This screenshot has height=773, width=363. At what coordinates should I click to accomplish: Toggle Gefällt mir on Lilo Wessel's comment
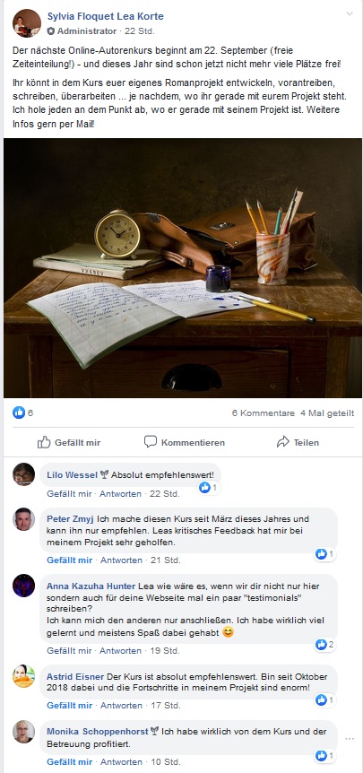click(x=69, y=493)
